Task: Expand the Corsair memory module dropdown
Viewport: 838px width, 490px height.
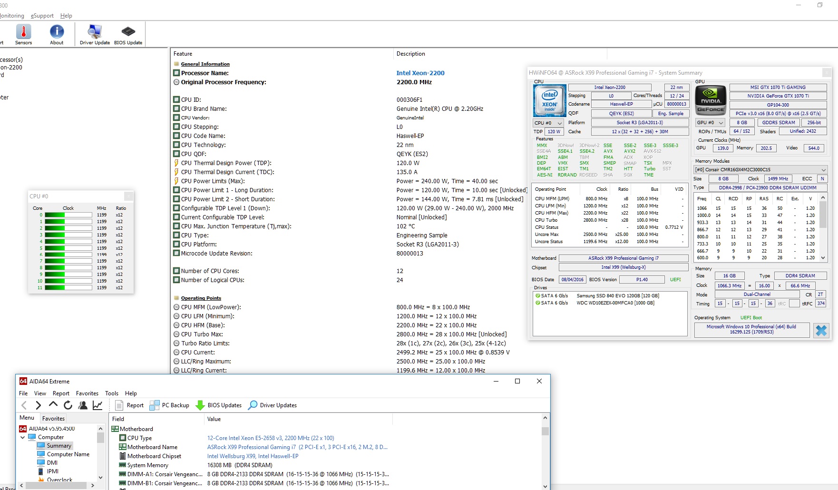Action: pos(823,170)
